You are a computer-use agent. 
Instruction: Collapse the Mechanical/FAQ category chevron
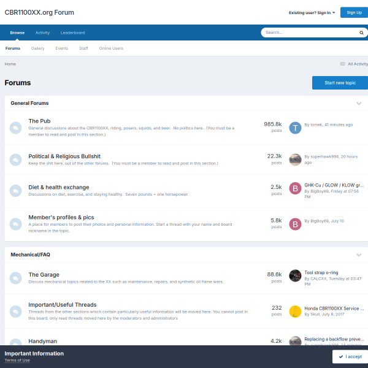pyautogui.click(x=359, y=255)
